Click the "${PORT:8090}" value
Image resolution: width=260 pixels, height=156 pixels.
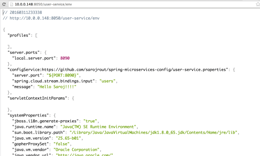tap(62, 75)
